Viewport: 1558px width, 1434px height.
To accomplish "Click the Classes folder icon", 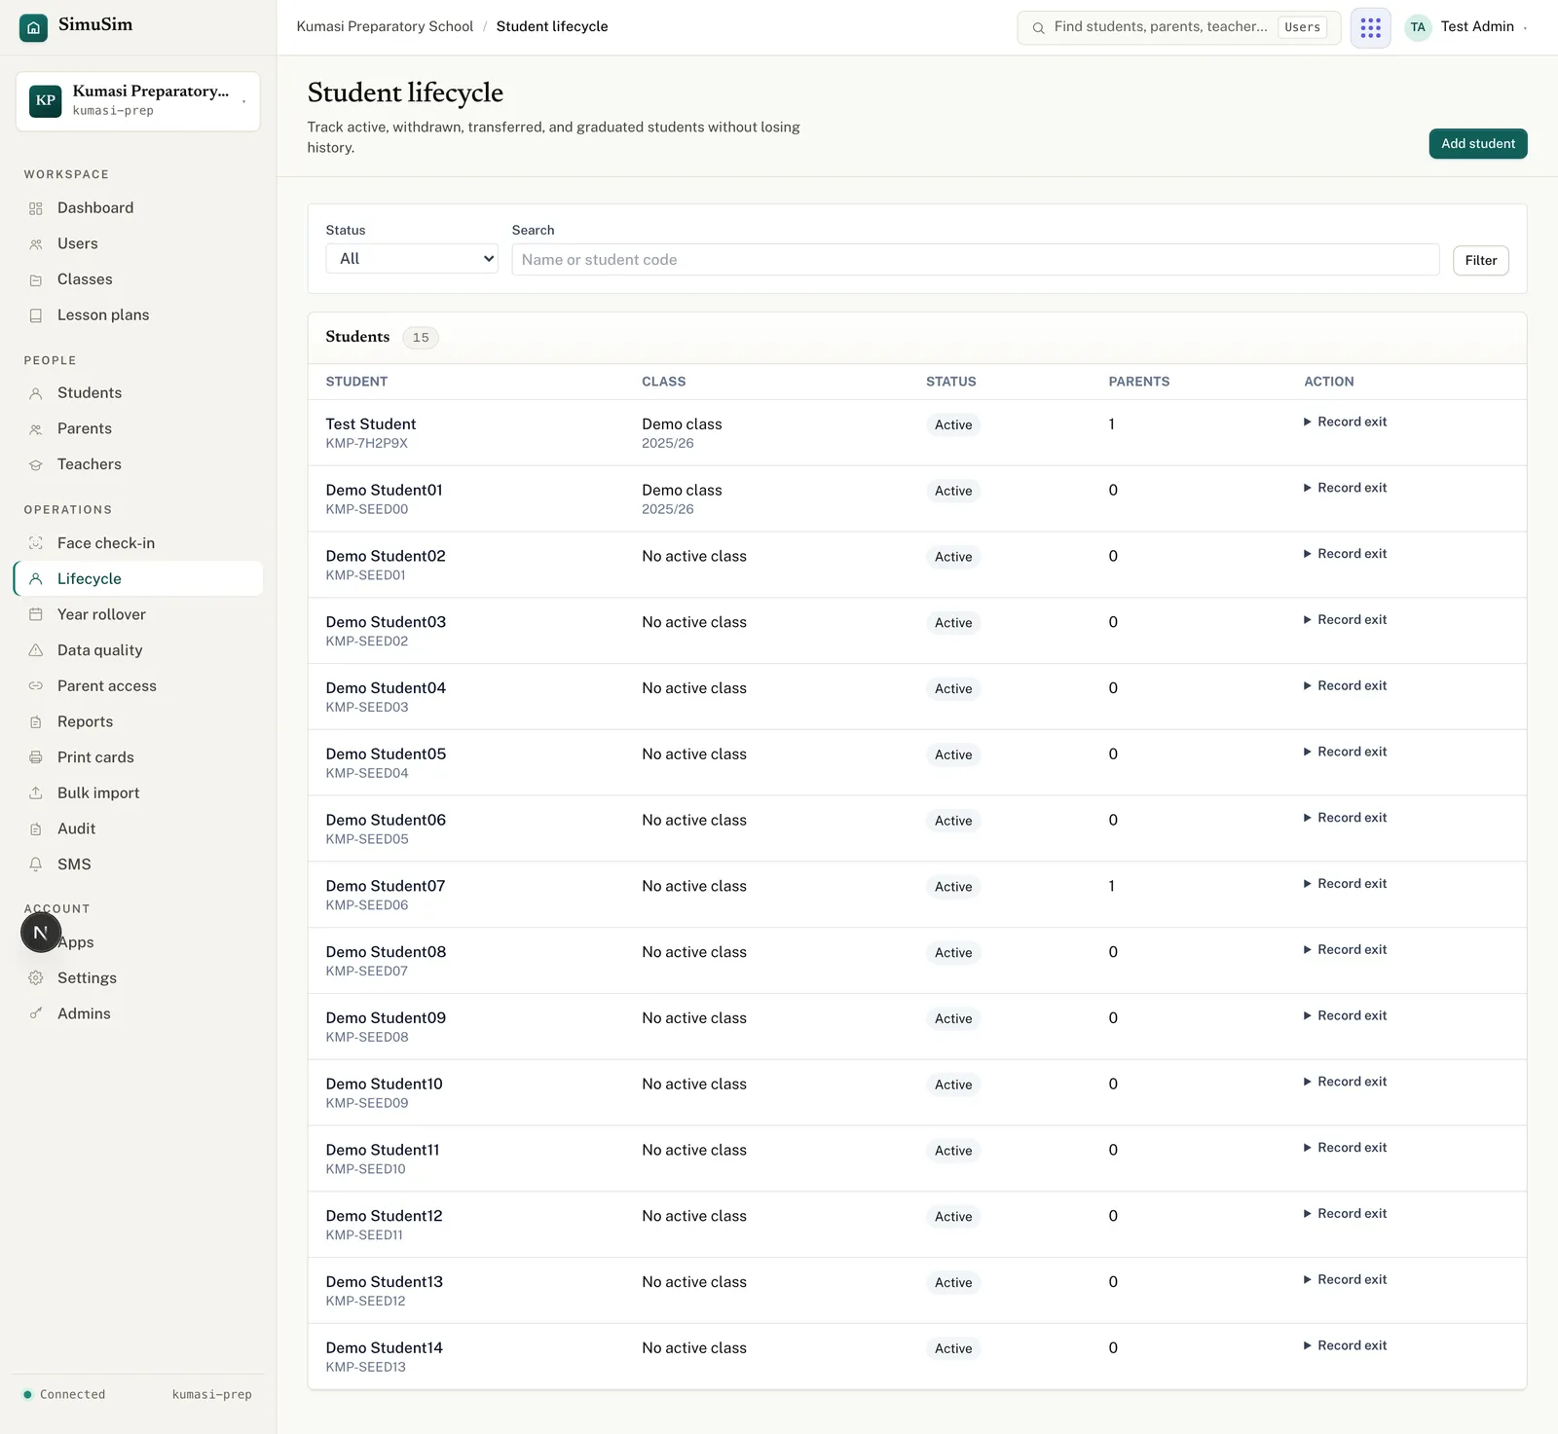I will coord(36,280).
